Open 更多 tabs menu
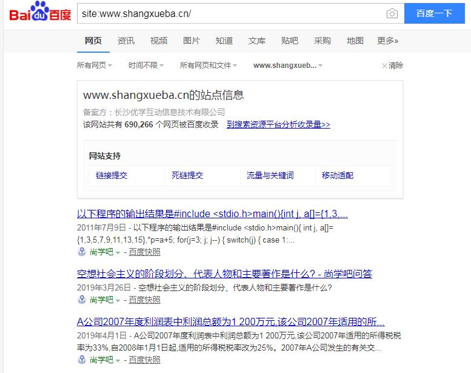Screen dimensions: 471x373 click(x=387, y=41)
